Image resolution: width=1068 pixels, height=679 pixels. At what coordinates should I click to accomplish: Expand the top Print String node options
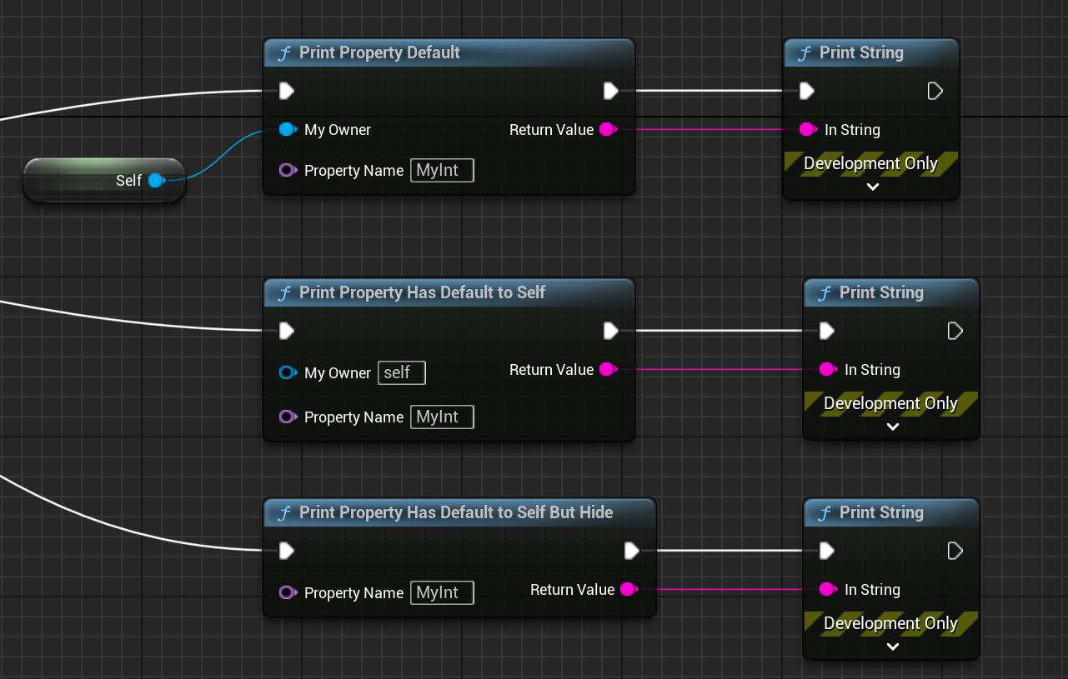click(x=872, y=187)
